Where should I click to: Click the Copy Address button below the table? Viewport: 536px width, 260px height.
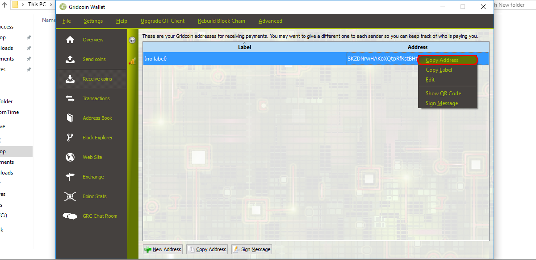tap(207, 249)
